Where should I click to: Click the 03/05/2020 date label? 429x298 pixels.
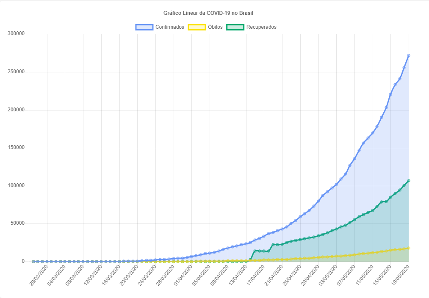[328, 275]
